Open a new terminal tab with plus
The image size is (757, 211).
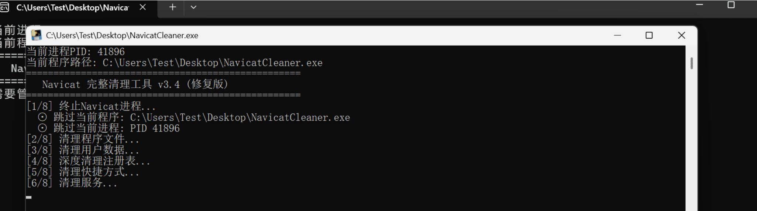coord(172,7)
